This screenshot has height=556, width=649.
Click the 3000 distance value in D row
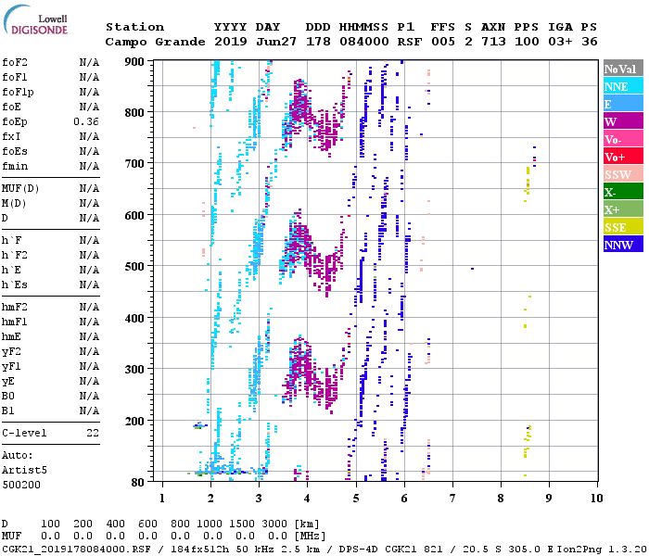pos(274,524)
